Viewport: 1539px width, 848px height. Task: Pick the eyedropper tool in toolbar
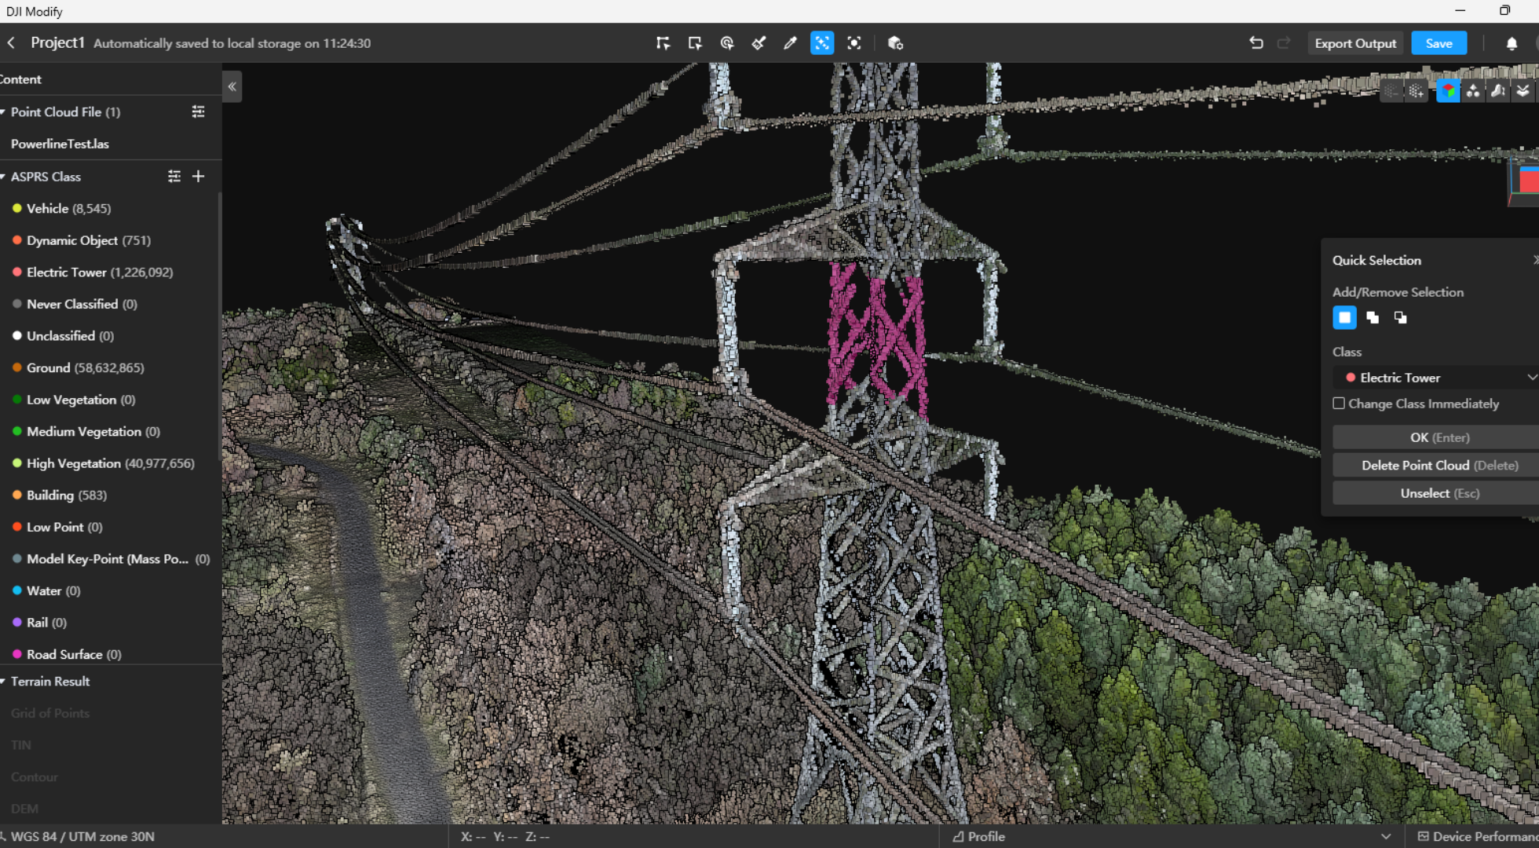790,43
